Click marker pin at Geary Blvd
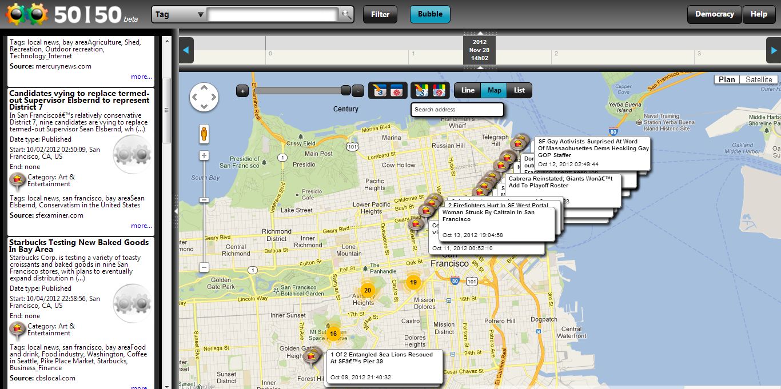This screenshot has width=781, height=389. click(x=416, y=224)
